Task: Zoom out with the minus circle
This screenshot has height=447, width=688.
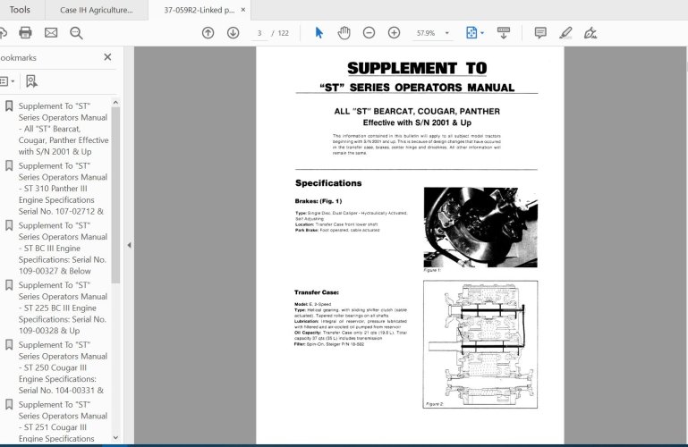Action: 369,33
